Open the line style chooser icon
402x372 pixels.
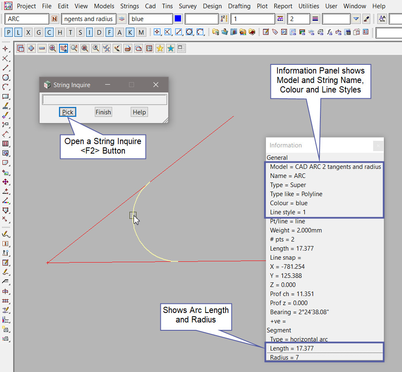[x=280, y=19]
